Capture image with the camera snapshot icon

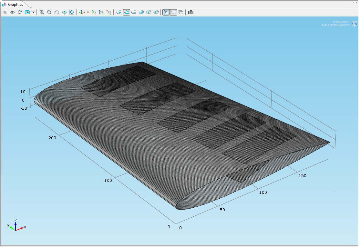coord(191,12)
